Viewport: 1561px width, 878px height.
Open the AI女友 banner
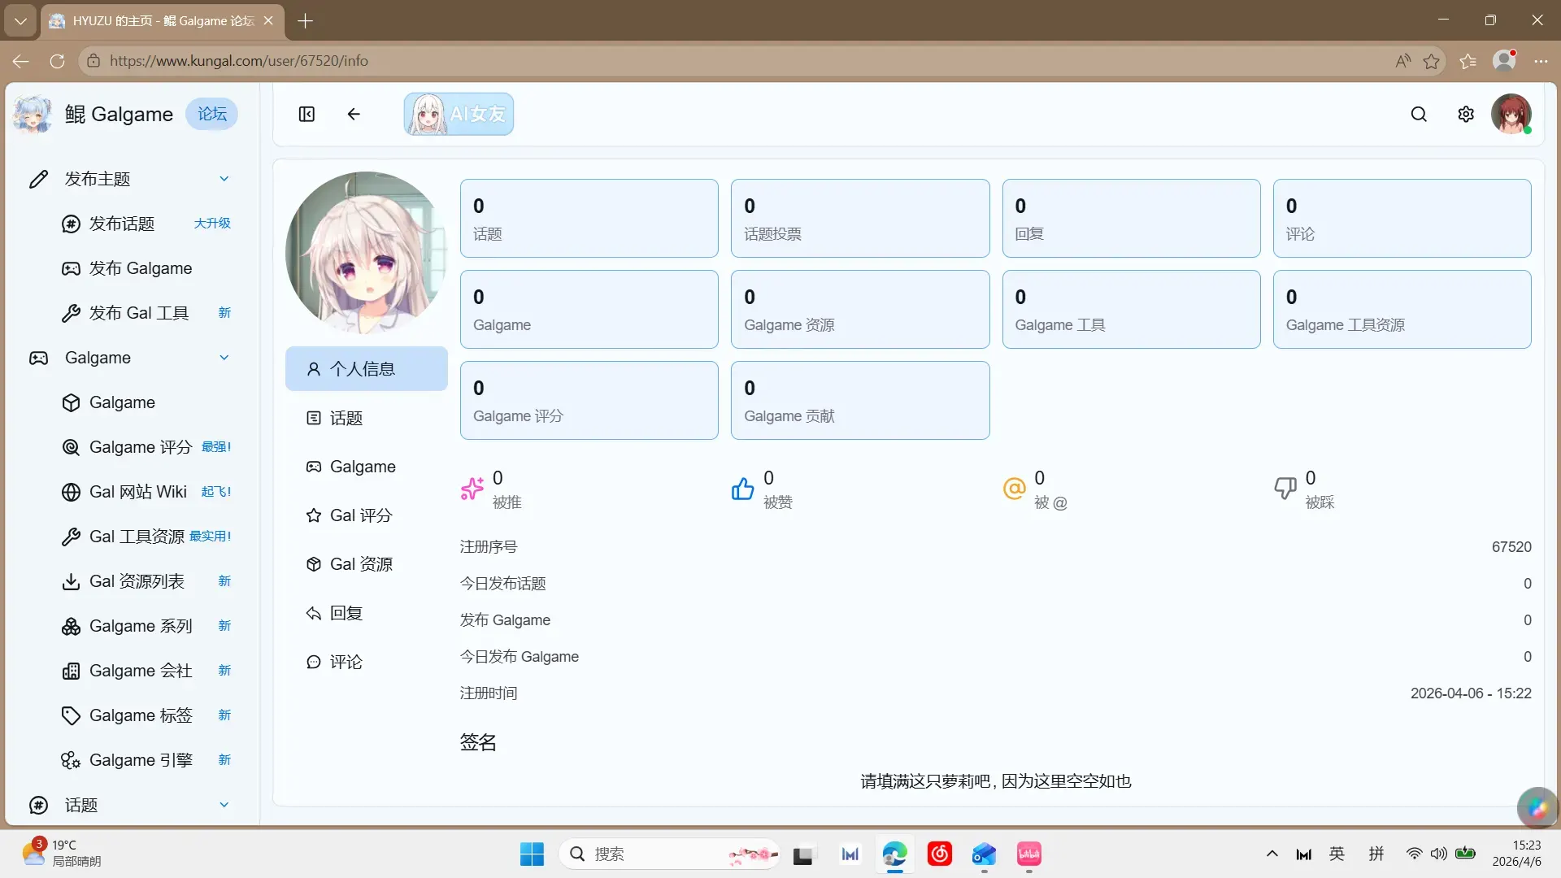[459, 114]
